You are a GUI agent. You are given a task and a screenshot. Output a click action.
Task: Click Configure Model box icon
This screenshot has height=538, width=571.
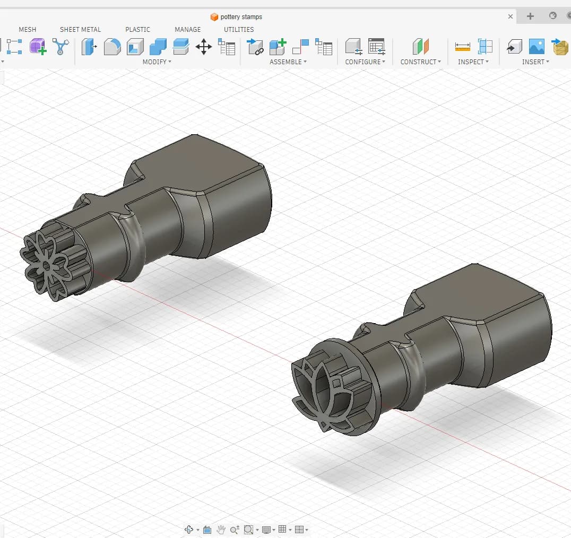[x=353, y=47]
